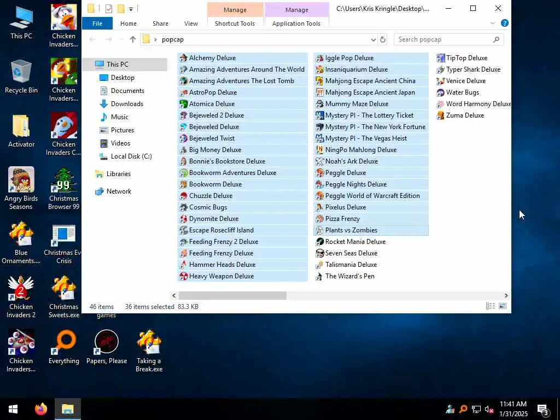560x420 pixels.
Task: Open the Windows Start menu
Action: 13,409
